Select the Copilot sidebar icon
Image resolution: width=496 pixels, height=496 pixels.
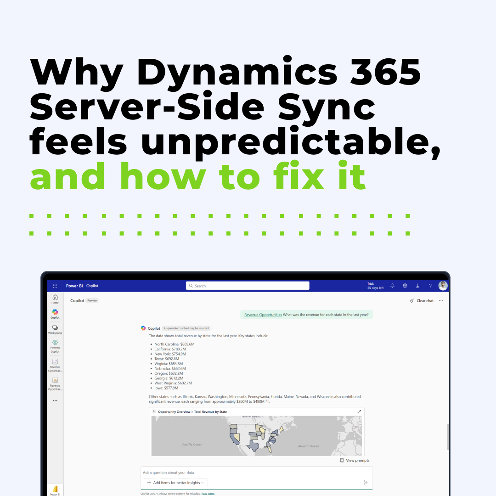coord(55,314)
